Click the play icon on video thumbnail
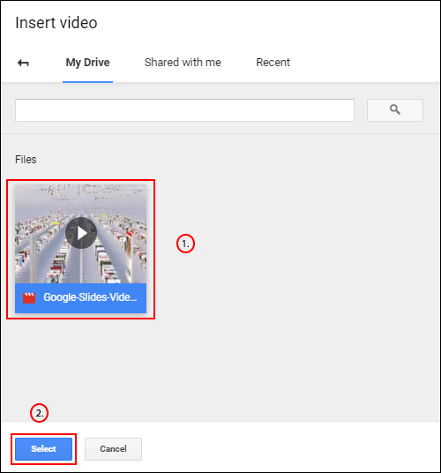This screenshot has width=441, height=473. [x=81, y=233]
